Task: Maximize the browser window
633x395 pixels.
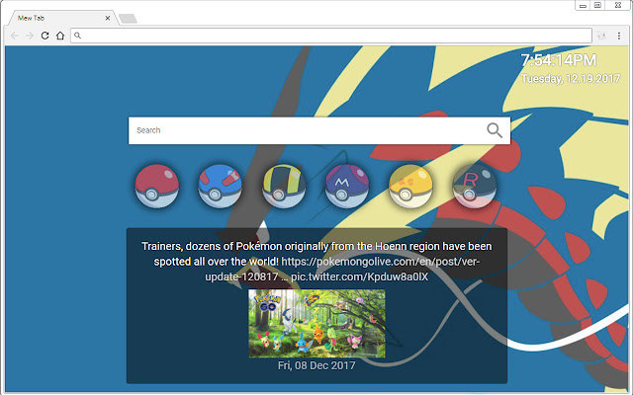Action: pyautogui.click(x=597, y=5)
